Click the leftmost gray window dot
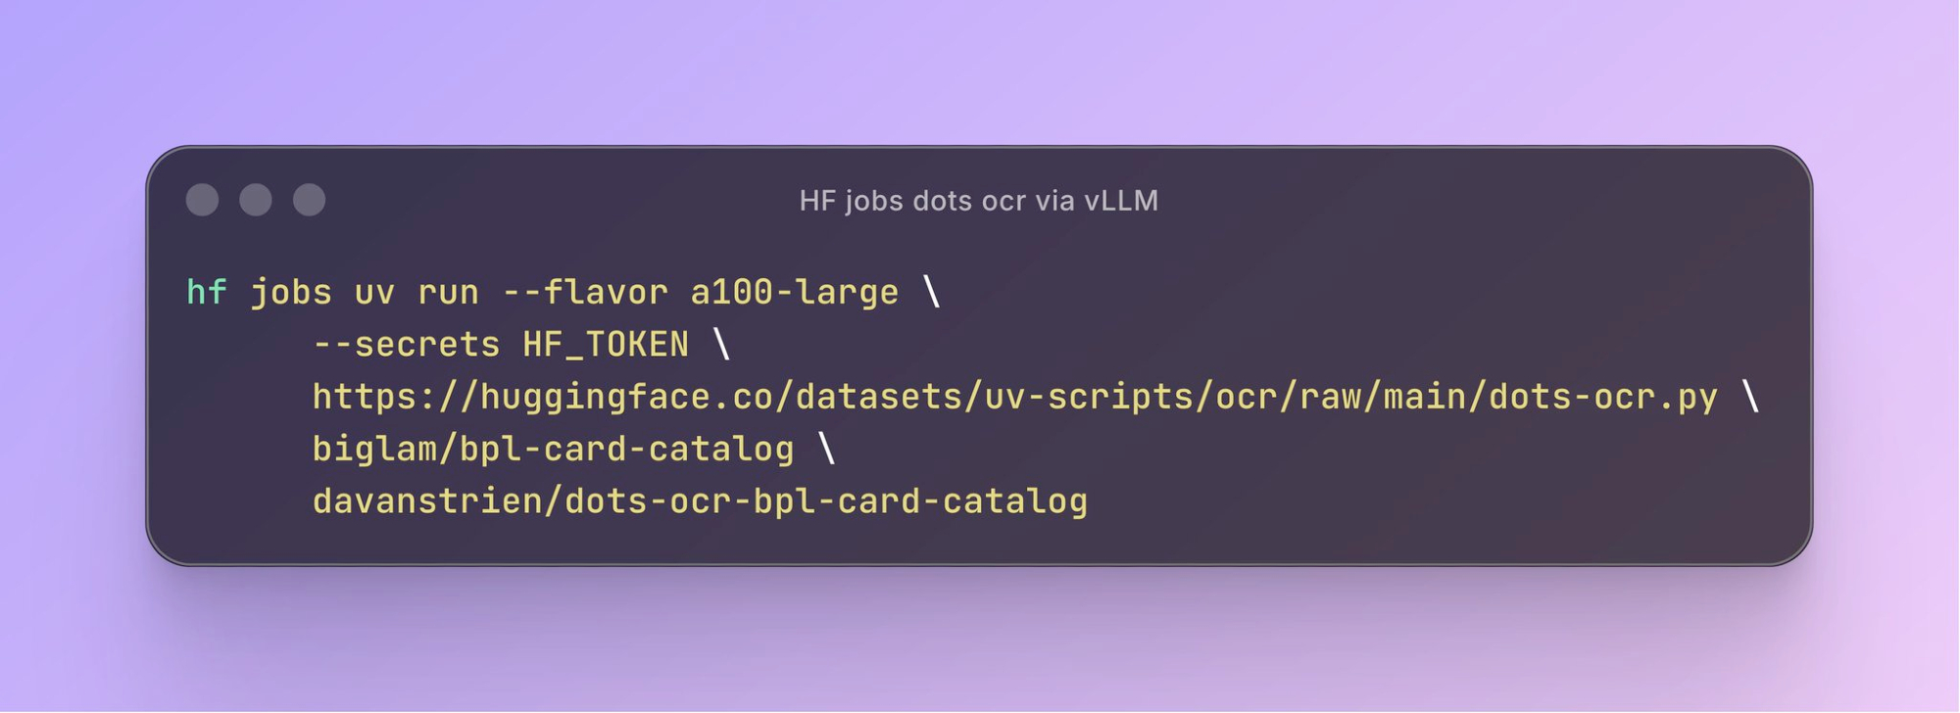The image size is (1960, 713). click(203, 200)
